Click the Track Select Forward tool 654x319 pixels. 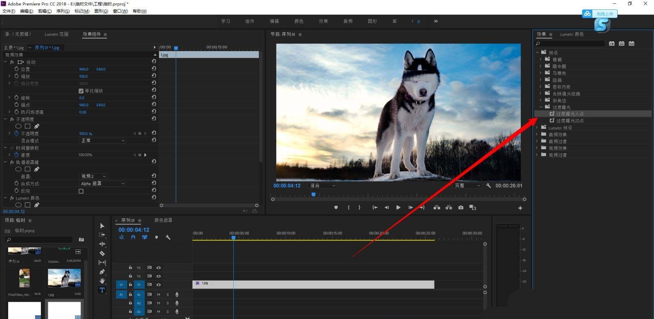click(102, 235)
